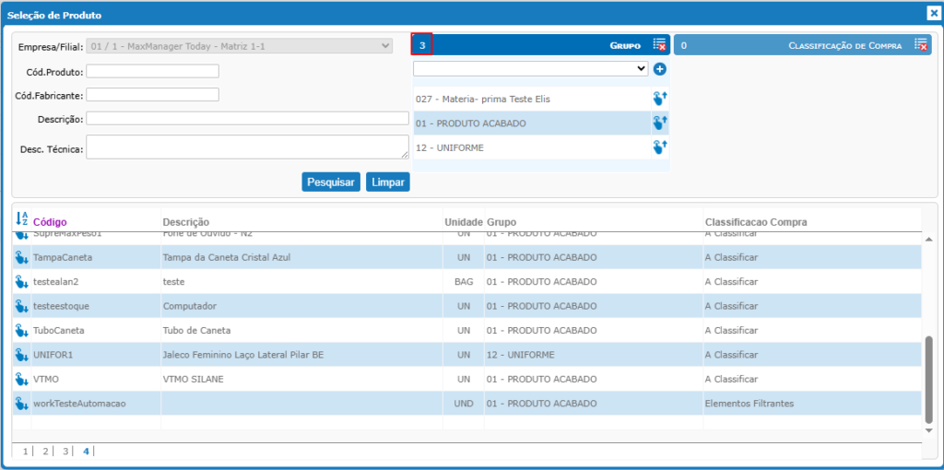Clear the Classificação de Compra list icon

(920, 45)
